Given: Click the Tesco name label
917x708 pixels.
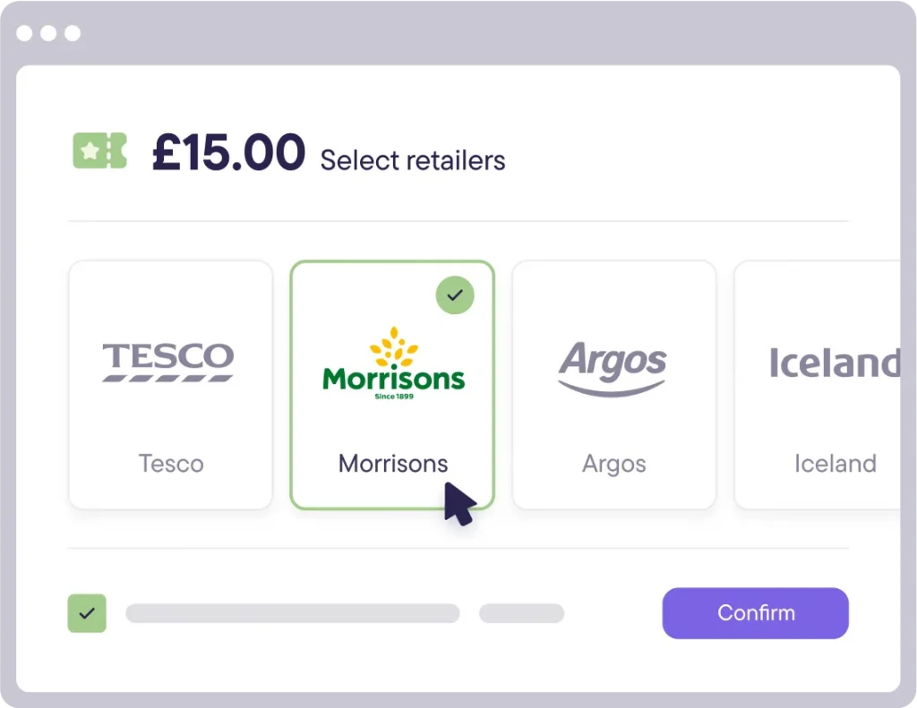Looking at the screenshot, I should coord(171,464).
